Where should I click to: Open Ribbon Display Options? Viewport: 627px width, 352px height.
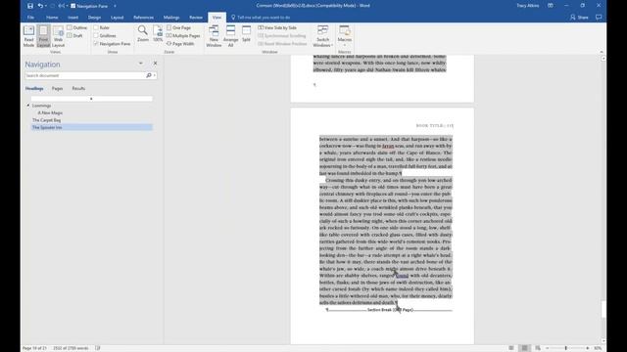551,6
